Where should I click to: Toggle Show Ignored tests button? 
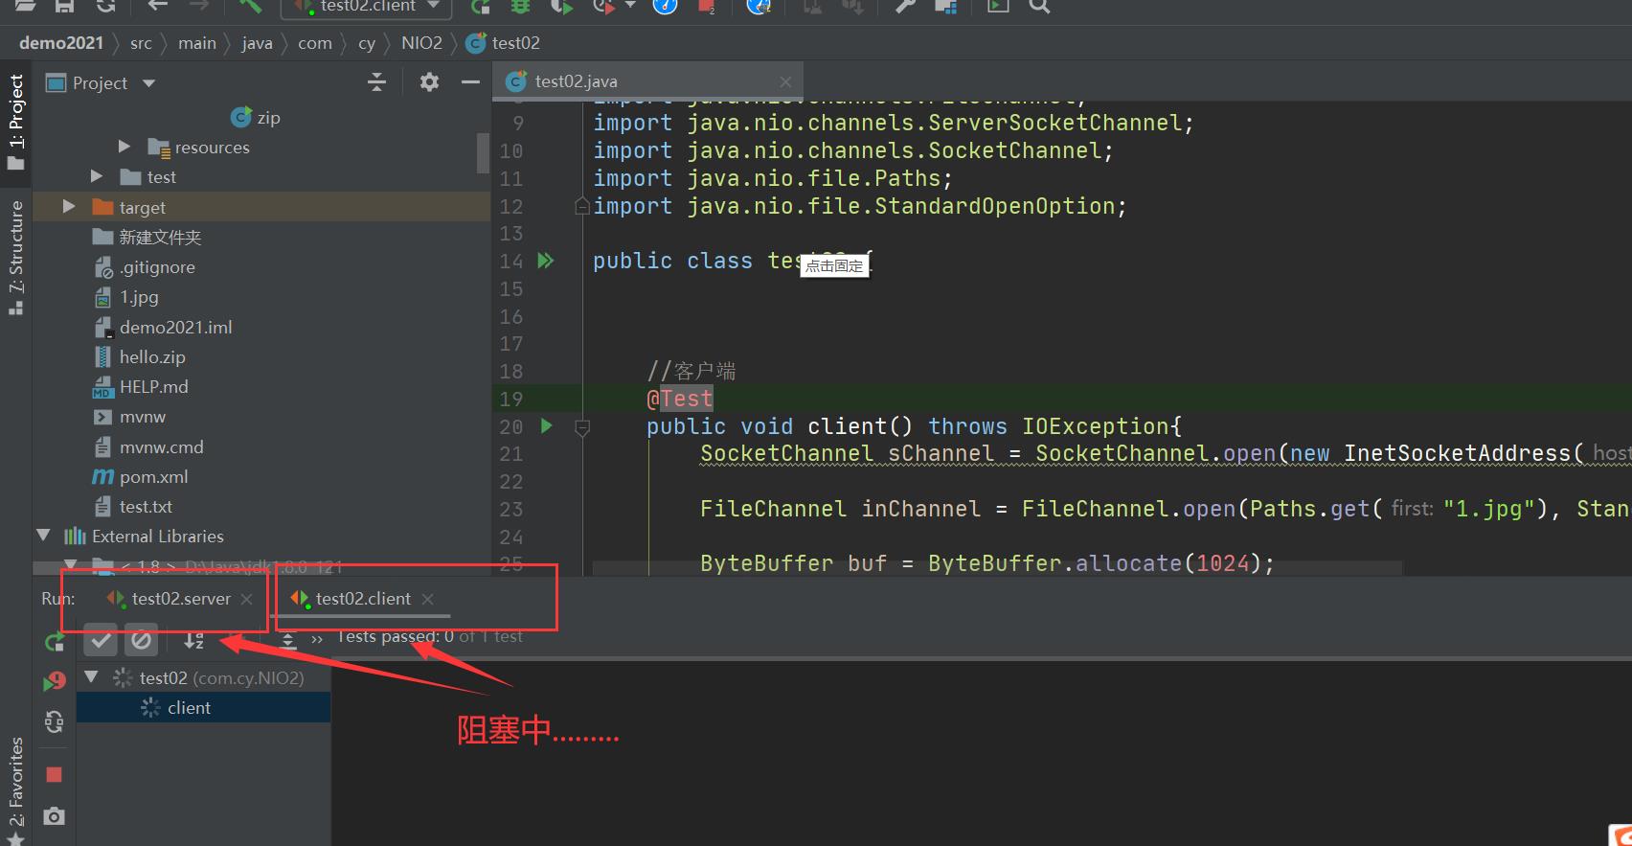pyautogui.click(x=141, y=639)
